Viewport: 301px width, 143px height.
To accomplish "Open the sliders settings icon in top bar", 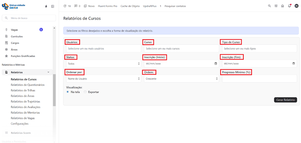I will [276, 6].
